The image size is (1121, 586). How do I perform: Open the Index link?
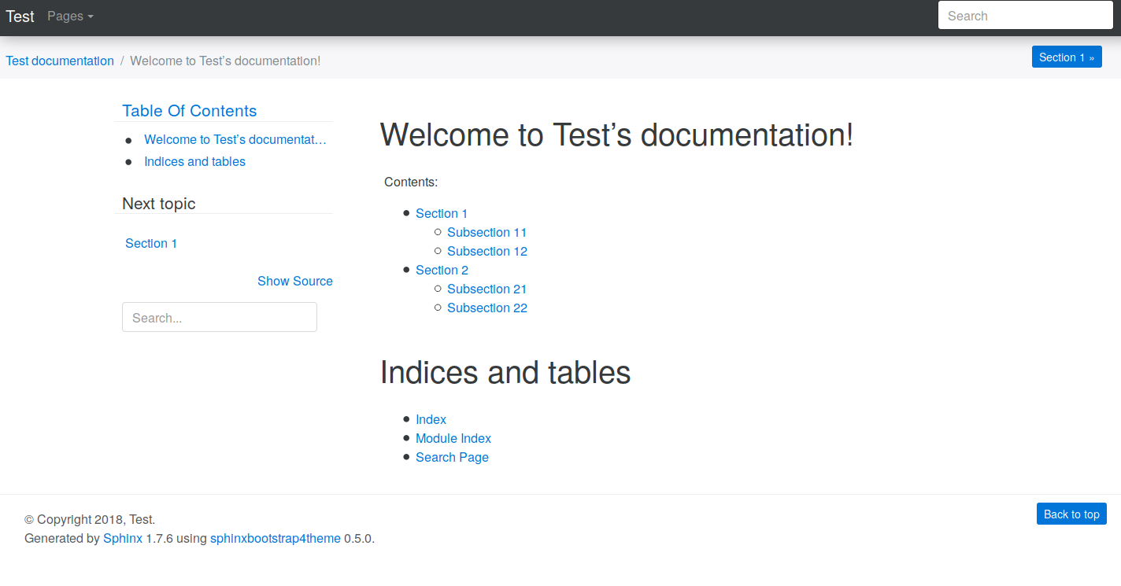pyautogui.click(x=431, y=419)
